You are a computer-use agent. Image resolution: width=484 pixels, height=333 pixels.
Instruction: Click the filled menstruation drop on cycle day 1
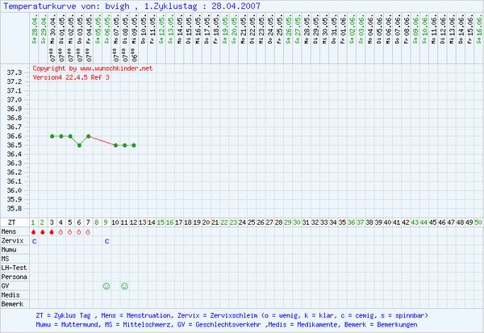(x=34, y=231)
